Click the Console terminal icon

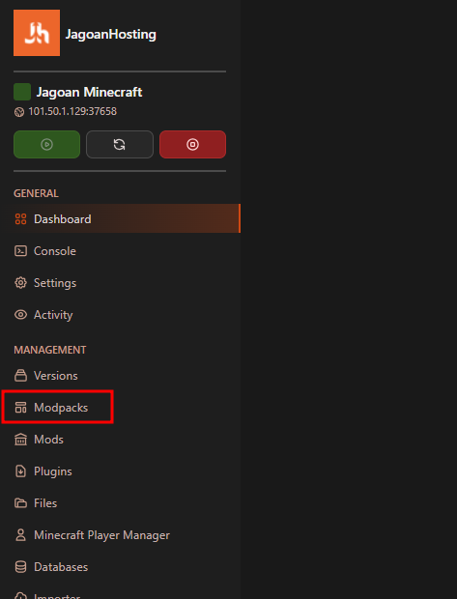(20, 251)
